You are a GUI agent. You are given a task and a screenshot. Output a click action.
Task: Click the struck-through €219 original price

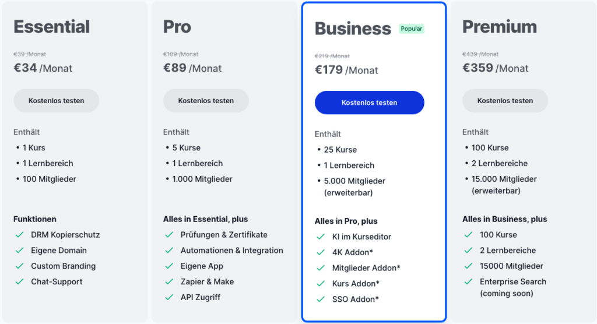pyautogui.click(x=332, y=57)
